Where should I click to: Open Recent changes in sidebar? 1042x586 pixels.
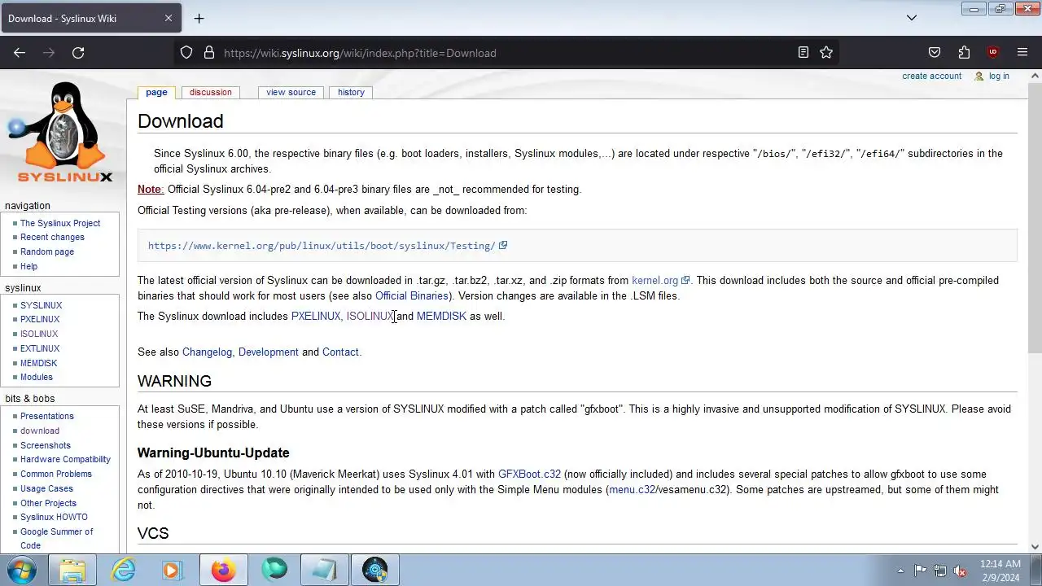[x=52, y=237]
